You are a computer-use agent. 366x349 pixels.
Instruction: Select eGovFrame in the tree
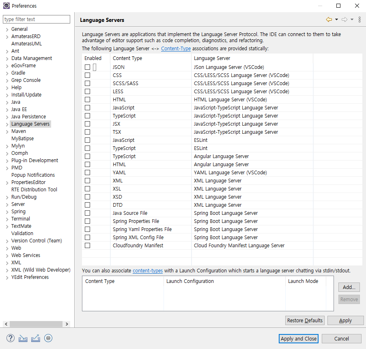pos(24,66)
